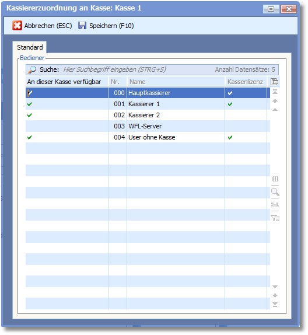Image resolution: width=308 pixels, height=335 pixels.
Task: Click the red Abbrechen cancel icon
Action: pyautogui.click(x=17, y=26)
